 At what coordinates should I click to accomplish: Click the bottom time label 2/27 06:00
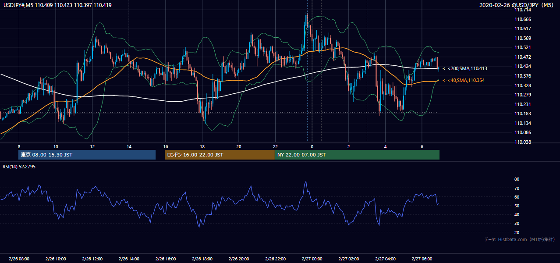tap(422, 259)
